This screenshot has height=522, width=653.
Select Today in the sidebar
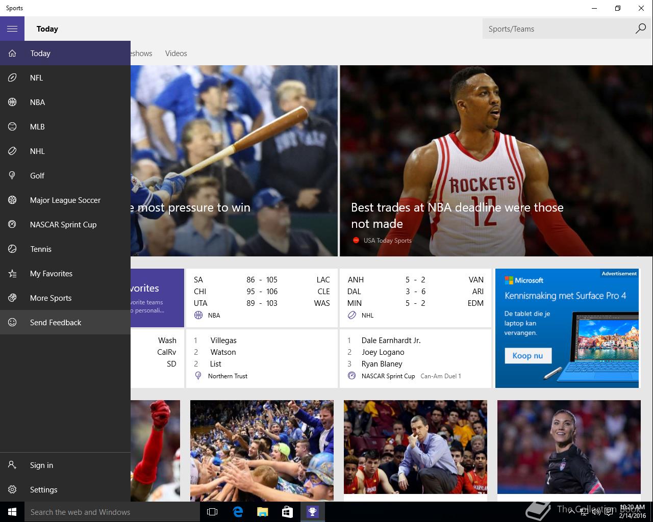[x=65, y=53]
